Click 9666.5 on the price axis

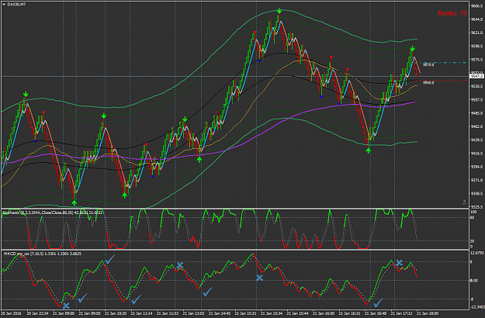pos(477,6)
